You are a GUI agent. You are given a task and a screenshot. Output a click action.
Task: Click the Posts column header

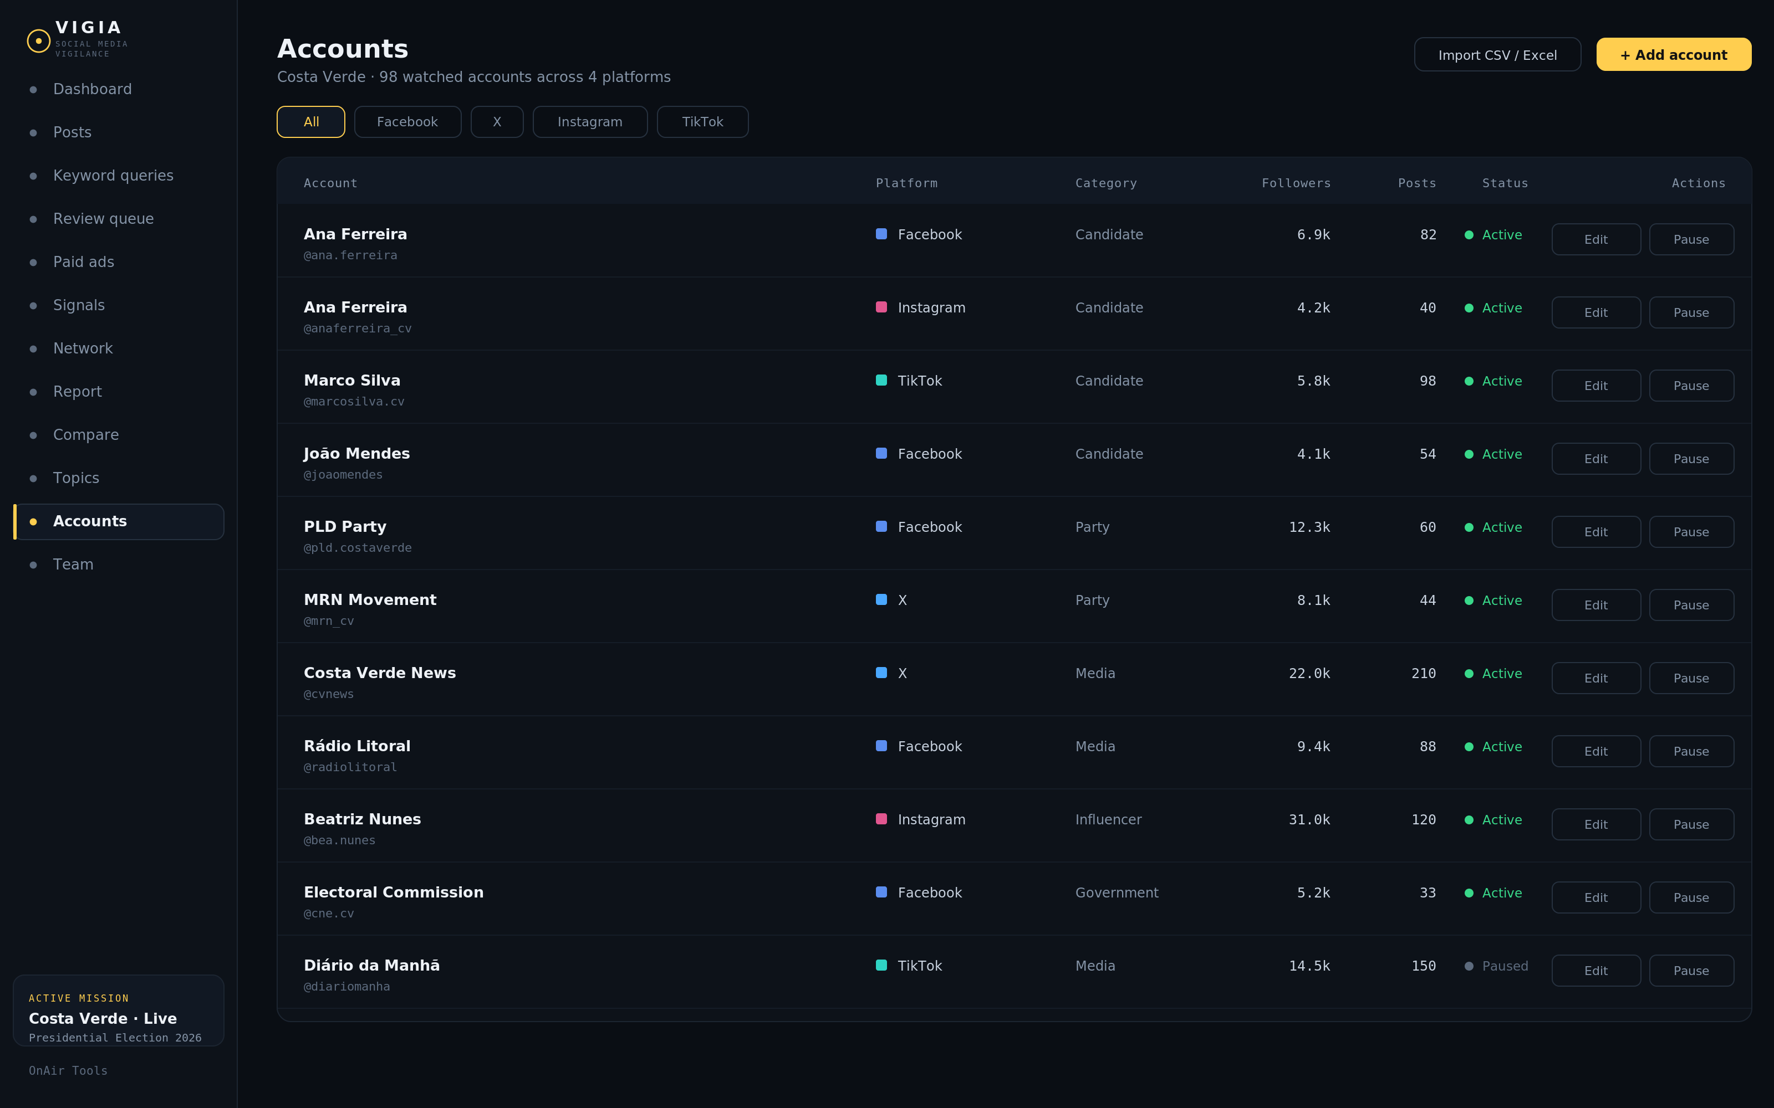[x=1417, y=183]
